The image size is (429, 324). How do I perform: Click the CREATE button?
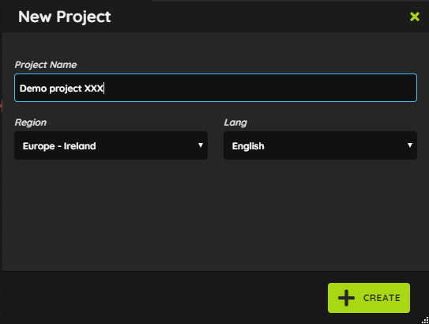click(x=369, y=298)
